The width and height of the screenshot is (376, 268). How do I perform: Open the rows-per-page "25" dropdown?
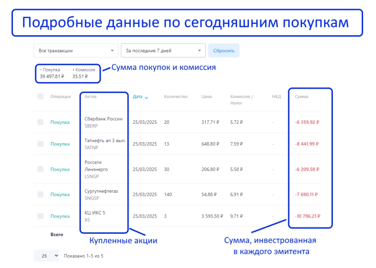coord(46,256)
